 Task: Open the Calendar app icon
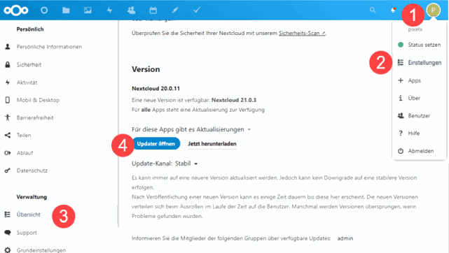(x=153, y=10)
